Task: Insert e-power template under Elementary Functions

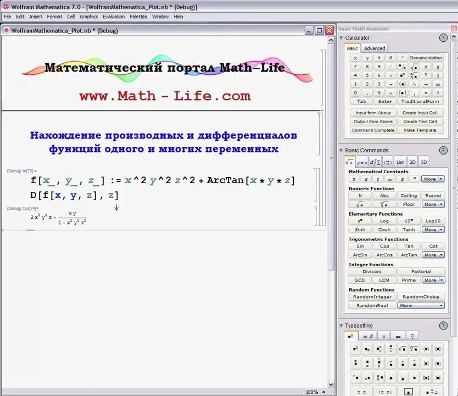Action: coord(360,221)
